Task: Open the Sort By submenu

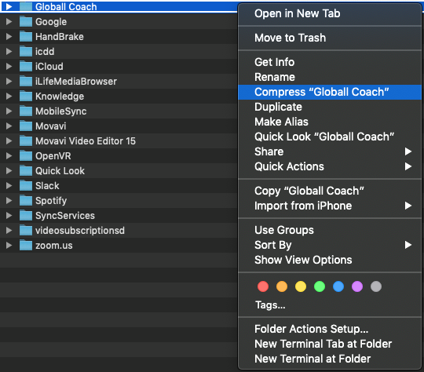Action: [x=330, y=245]
